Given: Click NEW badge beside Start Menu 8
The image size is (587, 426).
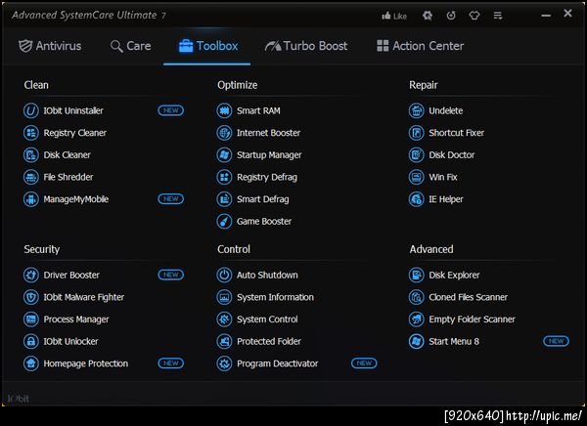Looking at the screenshot, I should [556, 341].
